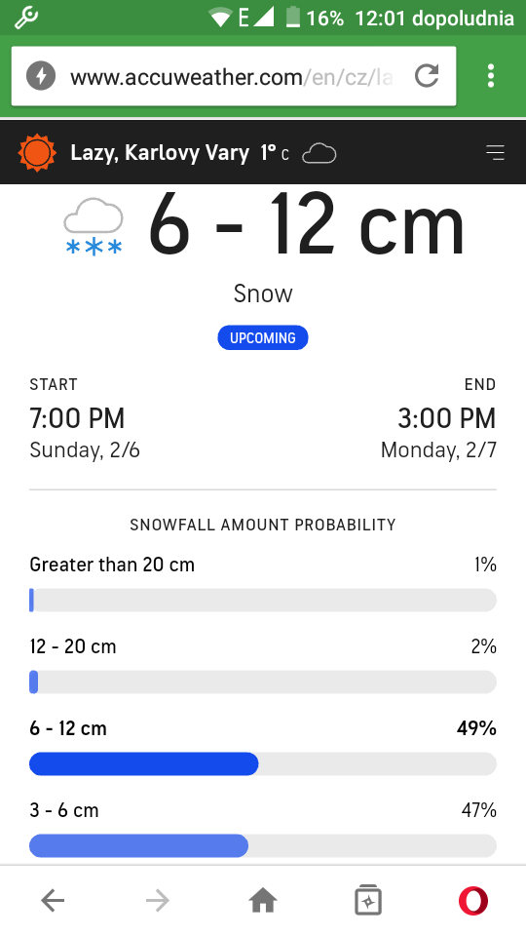Tap the lightning bolt icon in the address bar
The width and height of the screenshot is (526, 936).
41,76
